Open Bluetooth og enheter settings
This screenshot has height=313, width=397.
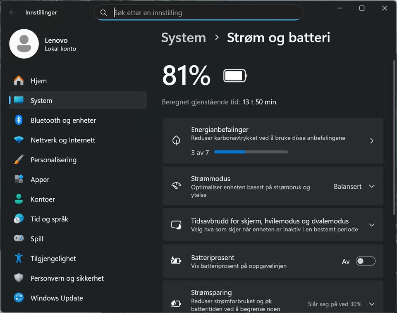pos(78,120)
